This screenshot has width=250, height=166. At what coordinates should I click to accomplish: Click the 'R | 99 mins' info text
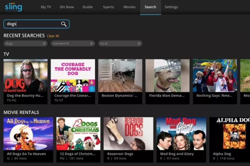(x=117, y=159)
